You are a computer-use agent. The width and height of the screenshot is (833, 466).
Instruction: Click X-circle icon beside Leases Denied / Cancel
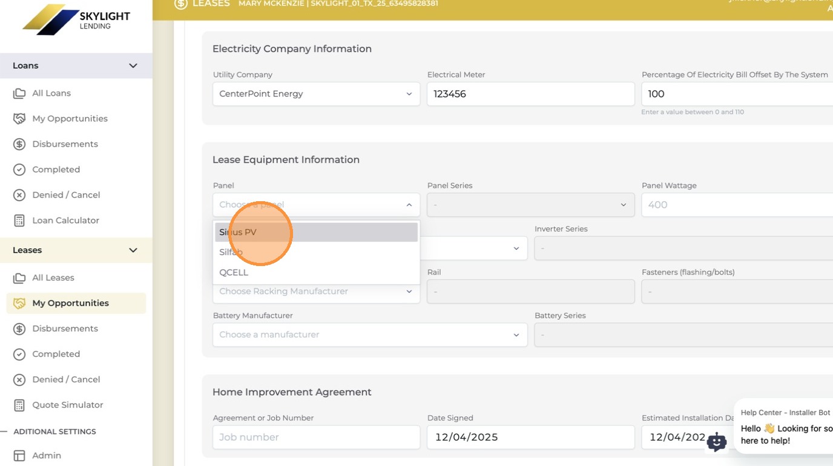click(19, 379)
